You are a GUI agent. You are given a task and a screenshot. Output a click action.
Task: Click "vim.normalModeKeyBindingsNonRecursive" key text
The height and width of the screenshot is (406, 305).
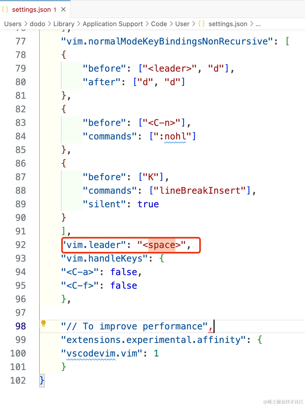pos(167,41)
